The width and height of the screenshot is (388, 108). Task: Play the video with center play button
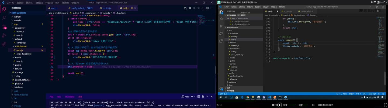[x=280, y=105]
